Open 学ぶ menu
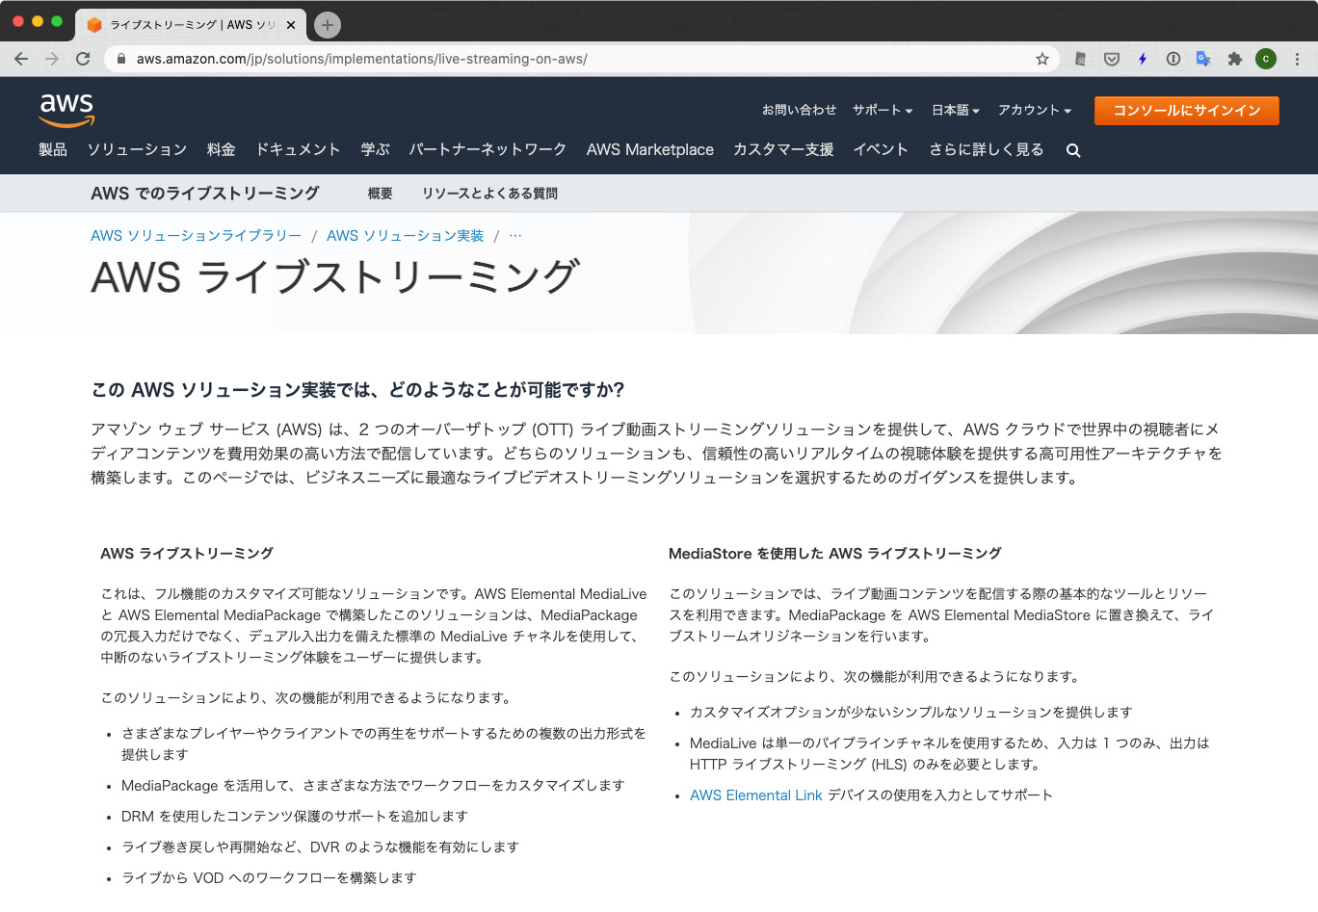 pyautogui.click(x=376, y=149)
